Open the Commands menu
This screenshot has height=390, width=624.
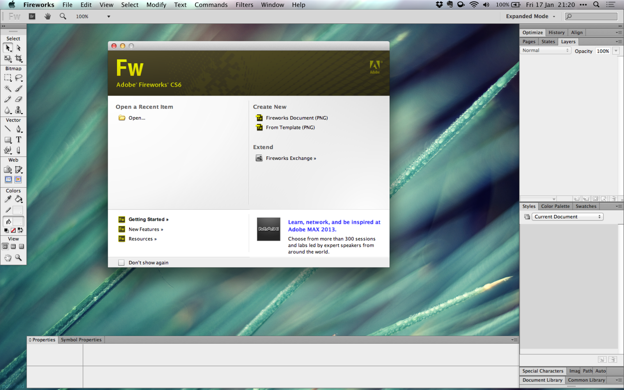pyautogui.click(x=211, y=5)
